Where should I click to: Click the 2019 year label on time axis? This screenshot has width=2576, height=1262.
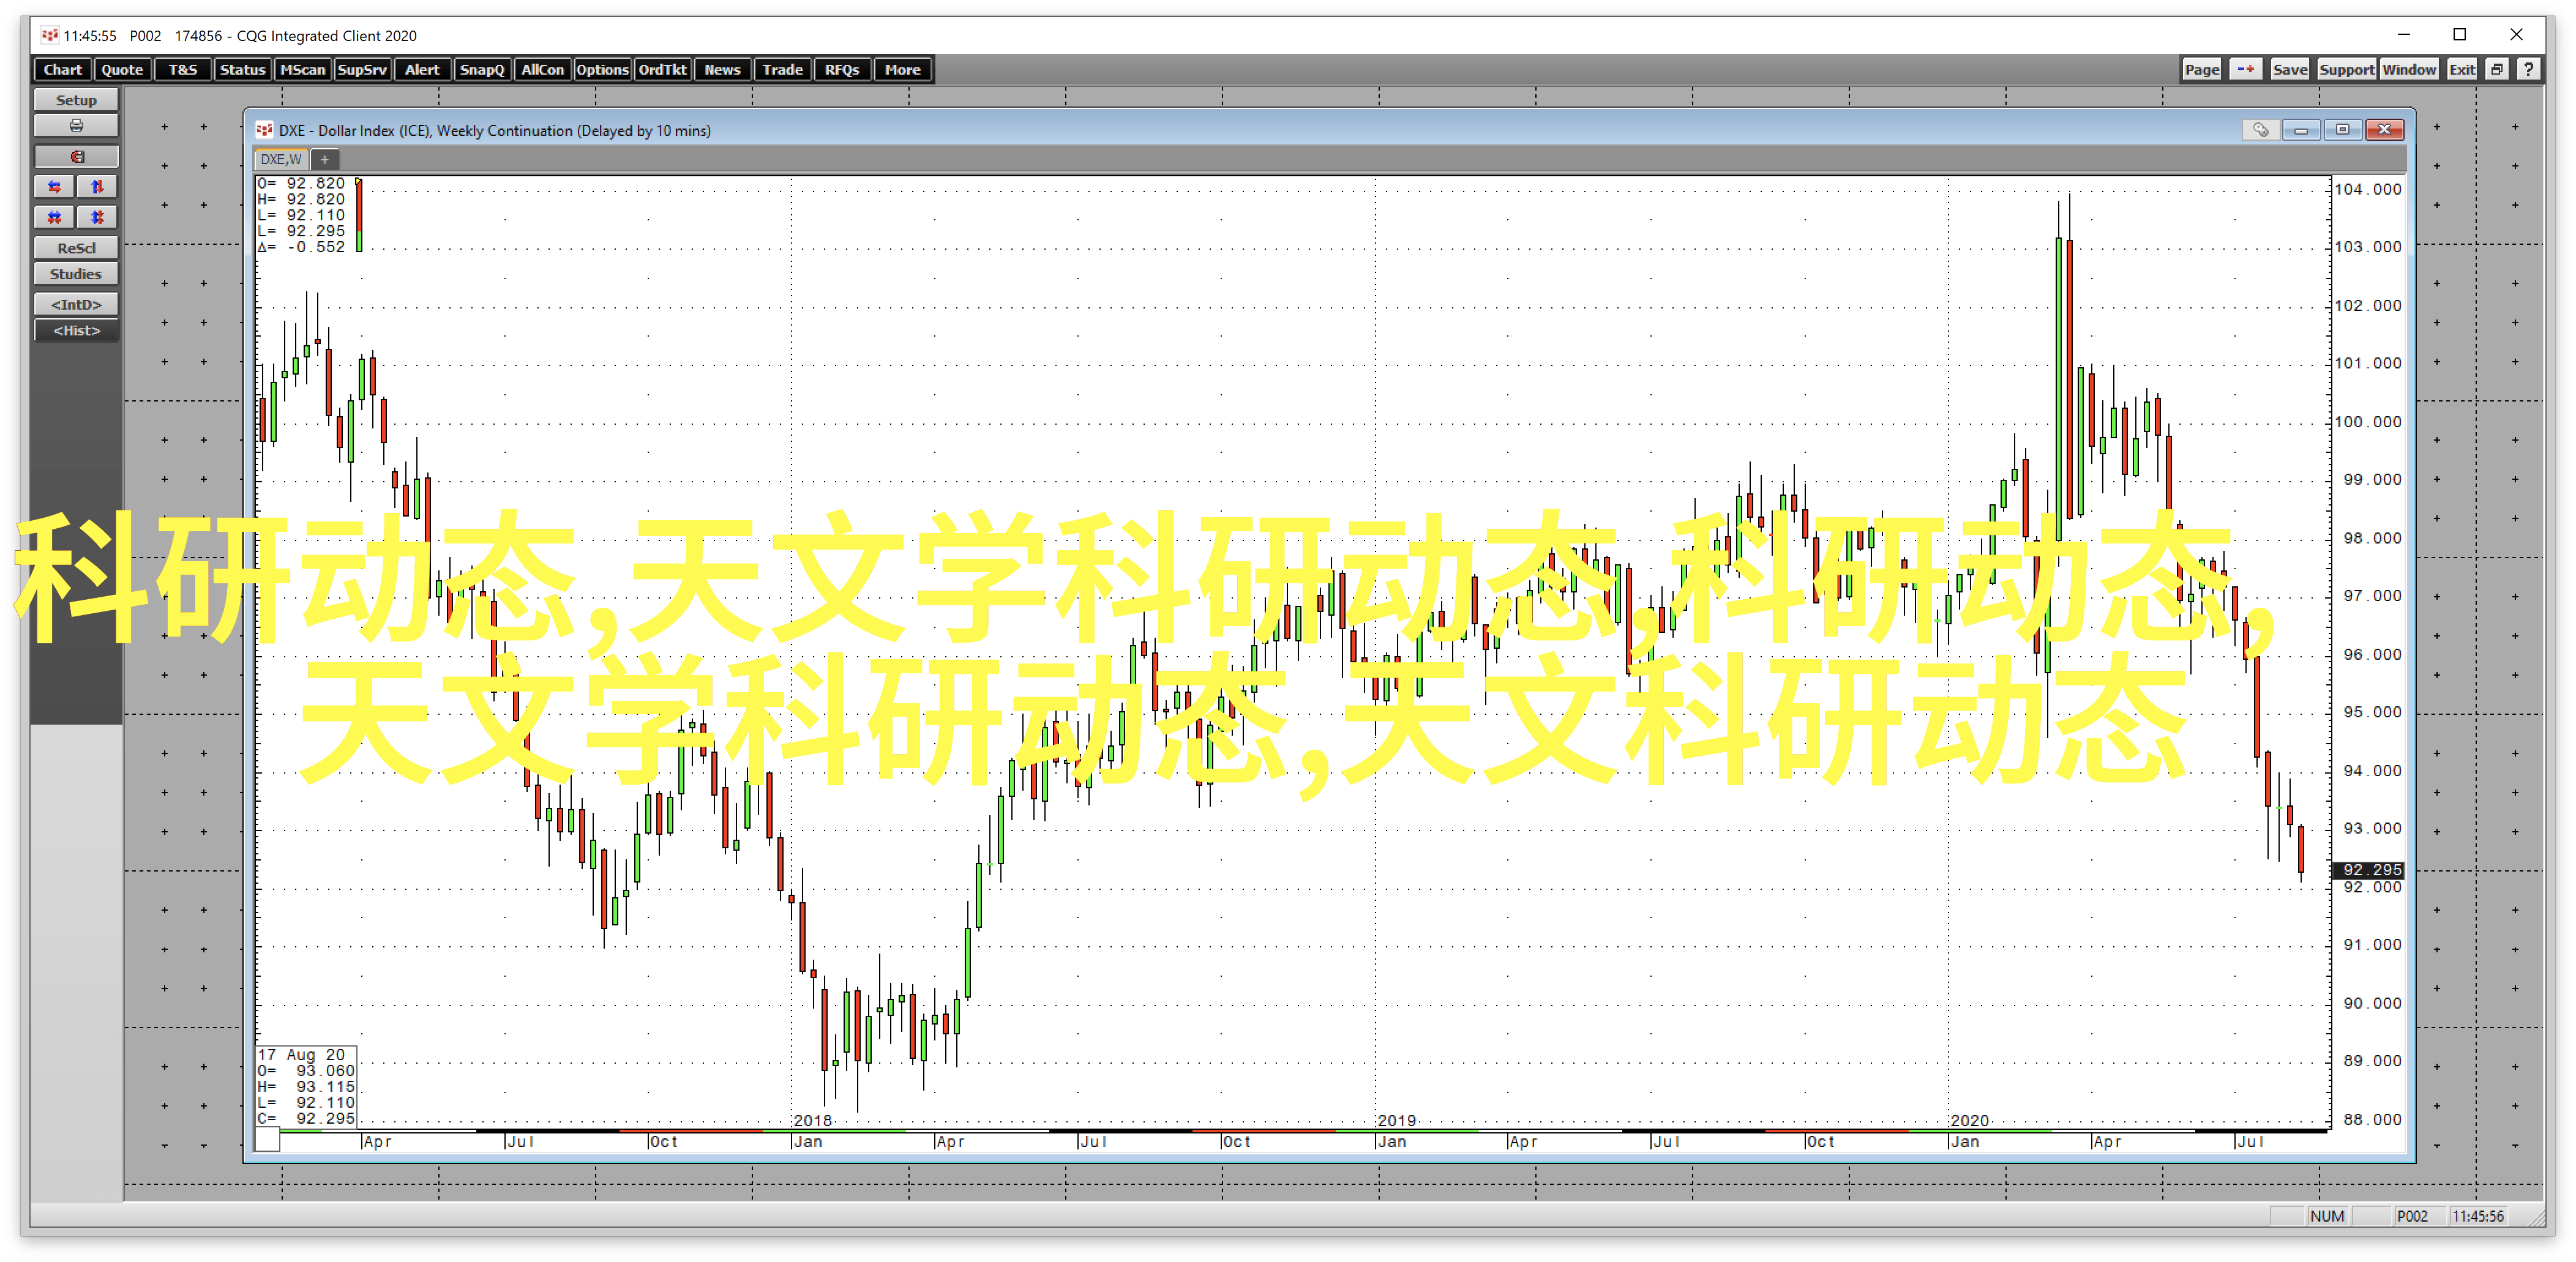coord(1396,1121)
